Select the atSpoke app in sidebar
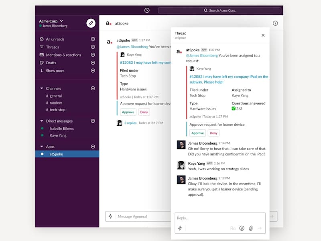 (x=67, y=154)
